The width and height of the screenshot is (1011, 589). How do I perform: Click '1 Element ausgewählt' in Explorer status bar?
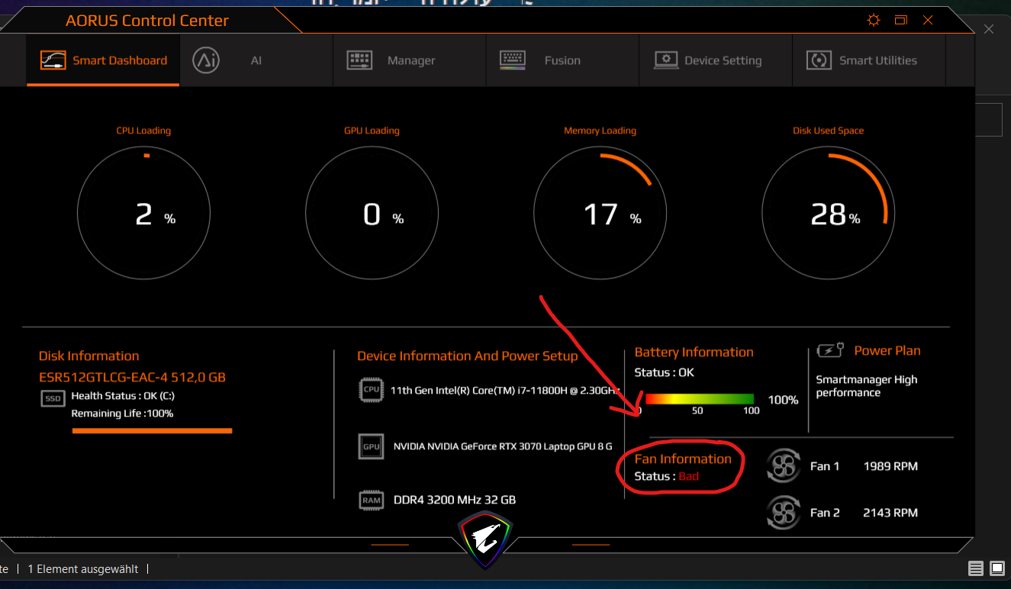[83, 569]
